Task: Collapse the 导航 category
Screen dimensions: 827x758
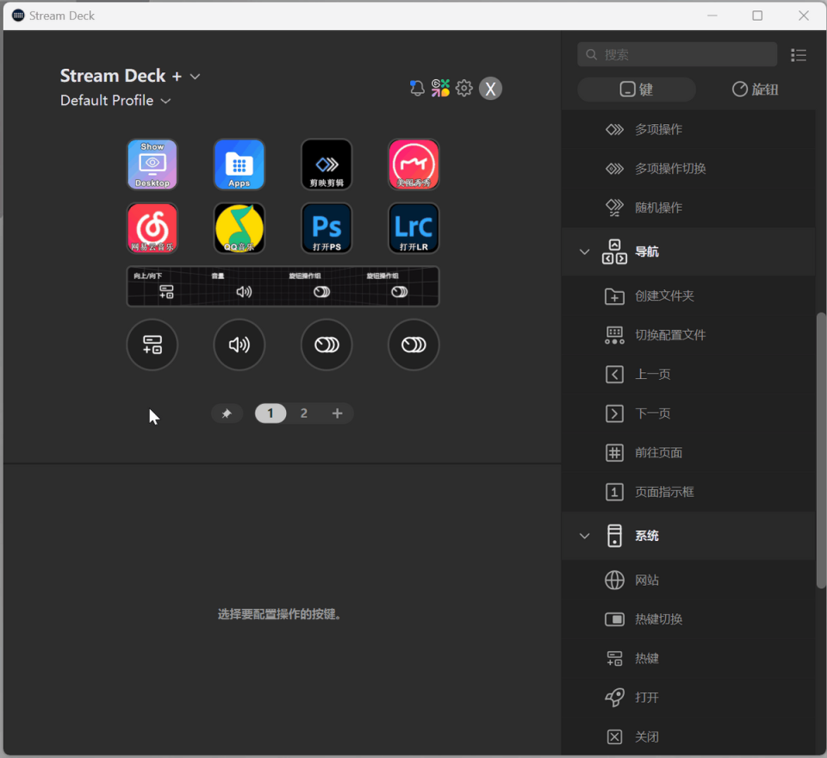Action: pyautogui.click(x=584, y=252)
